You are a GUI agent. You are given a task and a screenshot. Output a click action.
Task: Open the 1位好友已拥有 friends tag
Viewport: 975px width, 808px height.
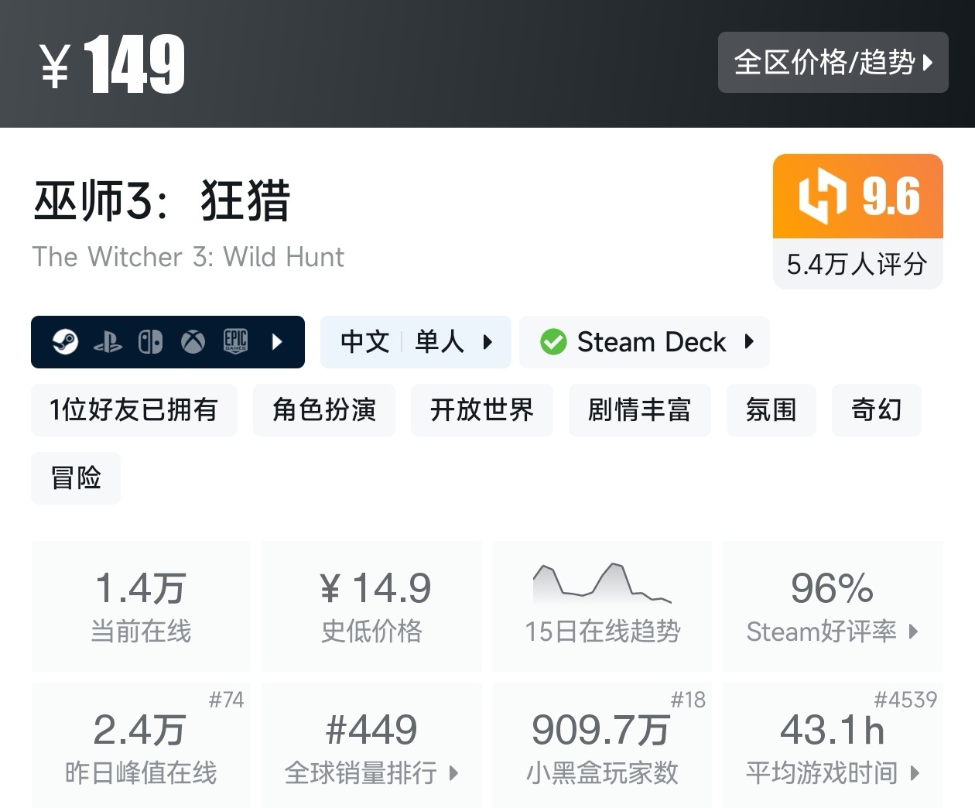coord(134,409)
